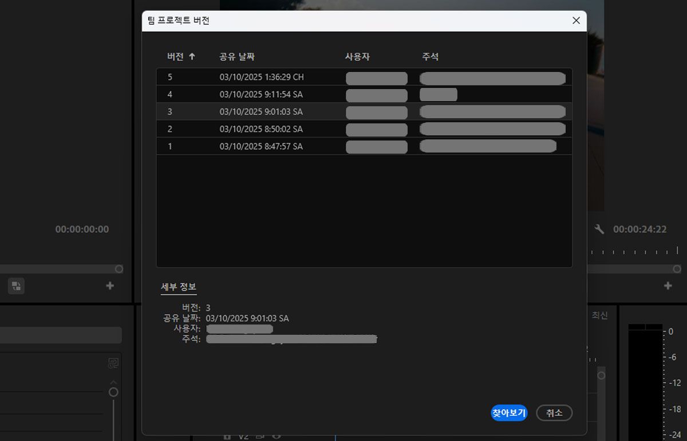This screenshot has width=687, height=441.
Task: Click the link icon in the Audio Clip Mixer
Action: (113, 363)
